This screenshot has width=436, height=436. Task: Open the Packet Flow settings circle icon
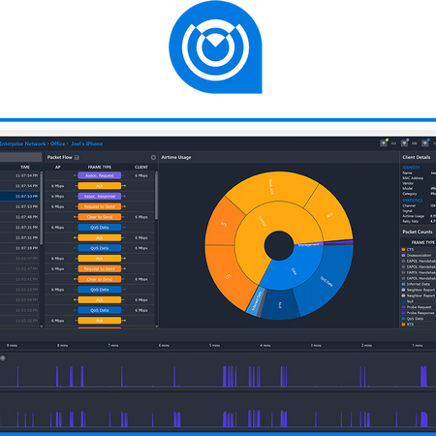tap(153, 157)
